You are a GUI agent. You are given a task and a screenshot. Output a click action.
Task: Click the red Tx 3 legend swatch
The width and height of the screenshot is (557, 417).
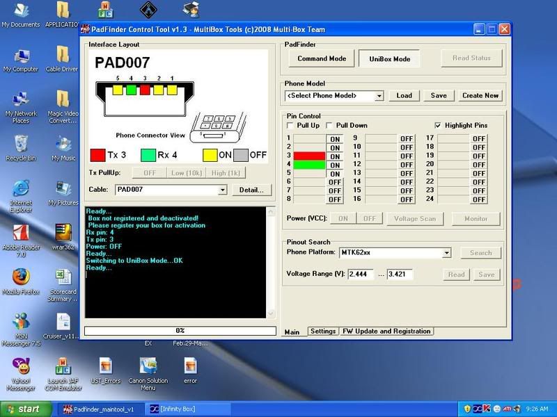tap(97, 155)
